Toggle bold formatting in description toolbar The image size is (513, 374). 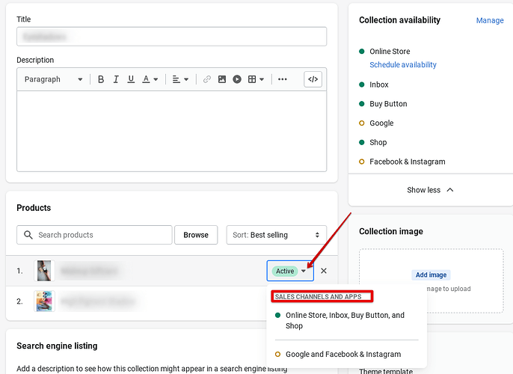tap(101, 79)
